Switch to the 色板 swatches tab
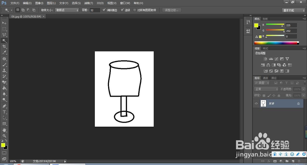This screenshot has width=307, height=165. tap(265, 19)
